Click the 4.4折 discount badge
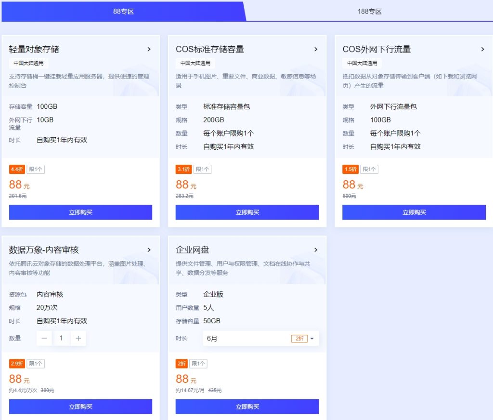The width and height of the screenshot is (493, 420). [15, 169]
